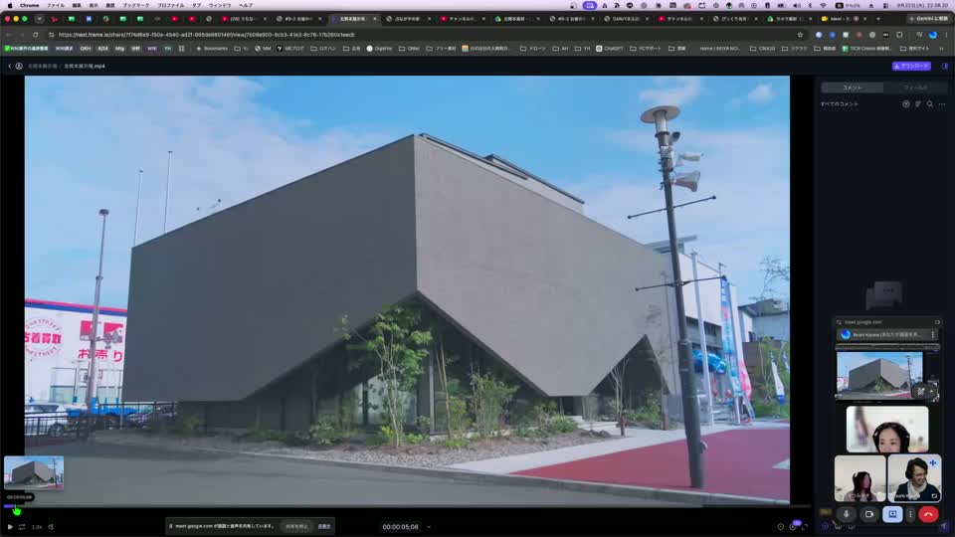Click the location pin icon near the bottom right
The width and height of the screenshot is (955, 537).
pyautogui.click(x=780, y=527)
